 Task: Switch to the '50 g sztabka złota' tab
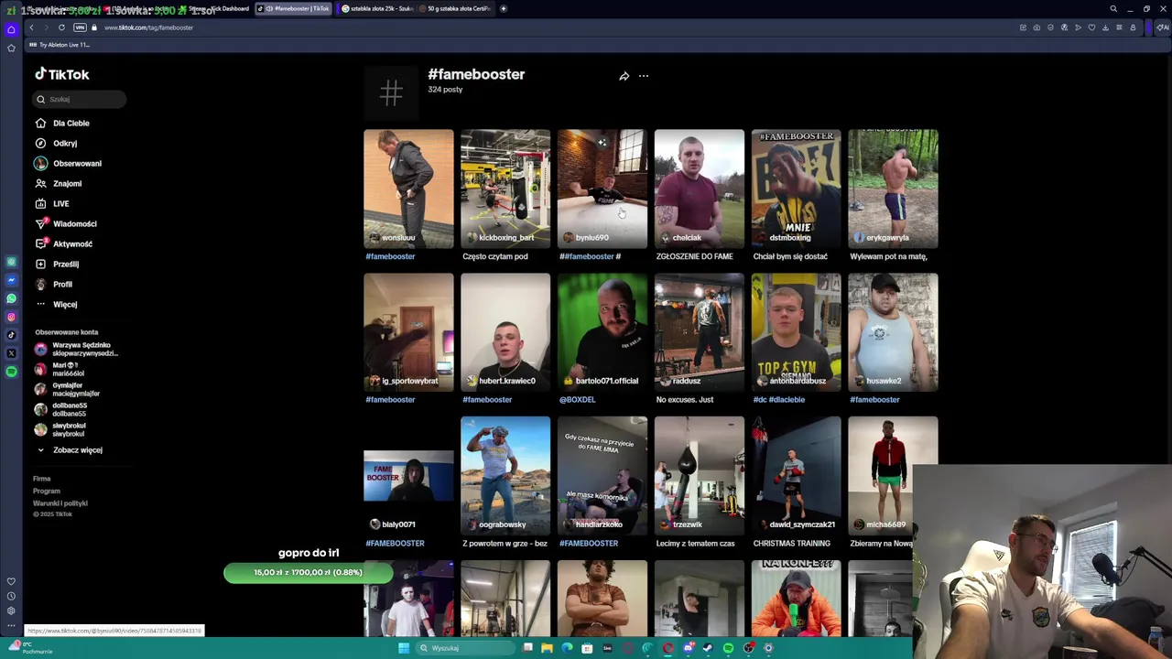[x=455, y=8]
